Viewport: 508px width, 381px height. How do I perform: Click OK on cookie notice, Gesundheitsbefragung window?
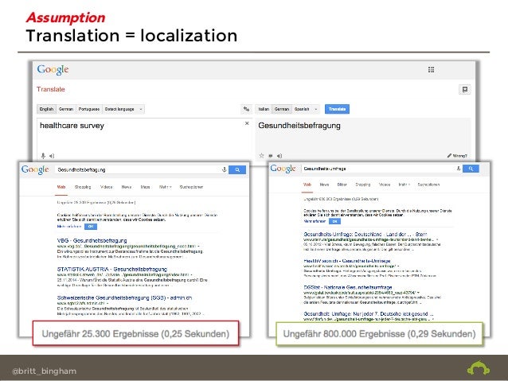(x=91, y=227)
